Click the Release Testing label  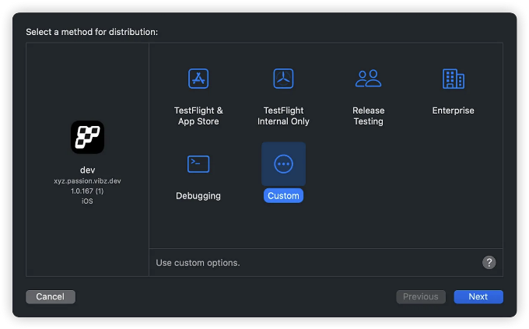coord(369,116)
